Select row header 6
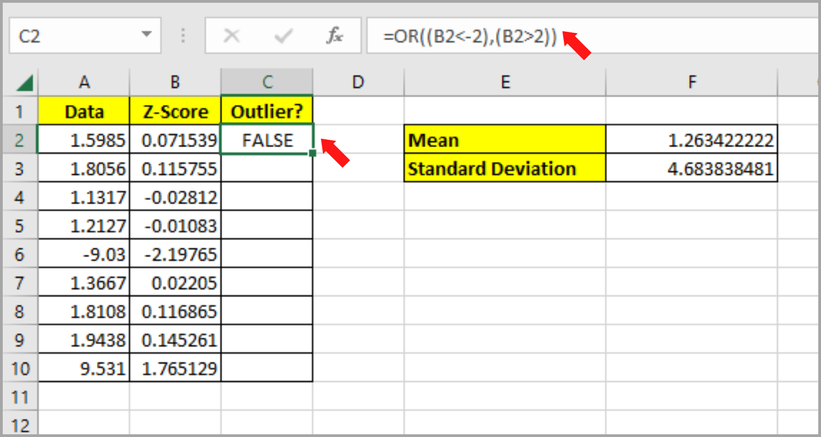The width and height of the screenshot is (821, 437). (x=20, y=253)
